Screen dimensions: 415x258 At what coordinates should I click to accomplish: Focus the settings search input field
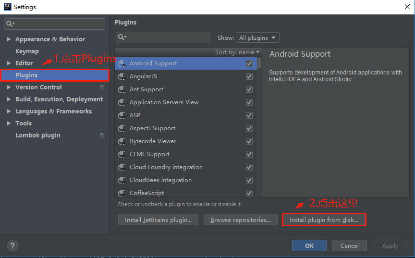click(55, 24)
